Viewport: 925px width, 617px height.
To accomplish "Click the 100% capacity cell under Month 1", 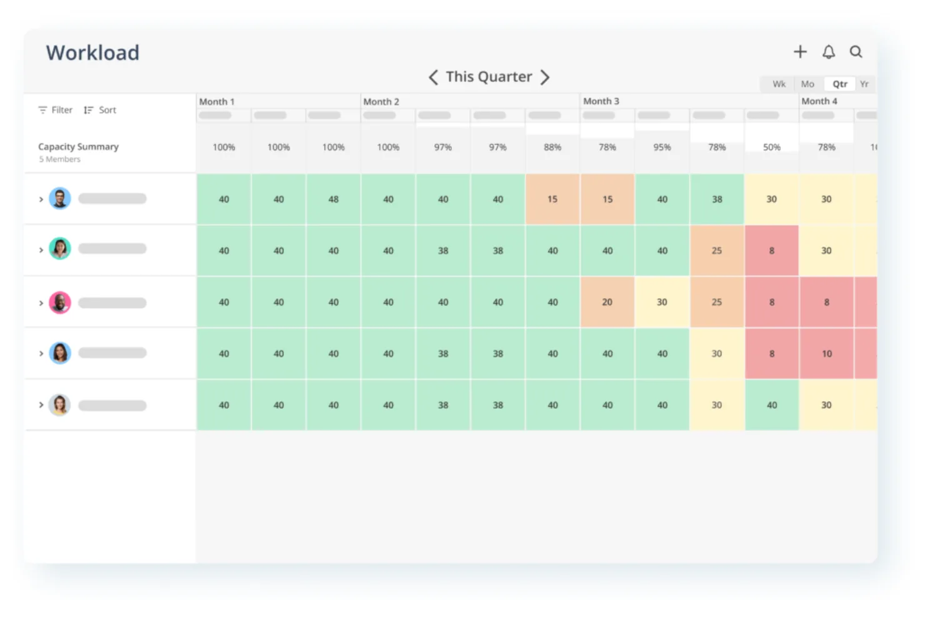I will click(x=224, y=147).
